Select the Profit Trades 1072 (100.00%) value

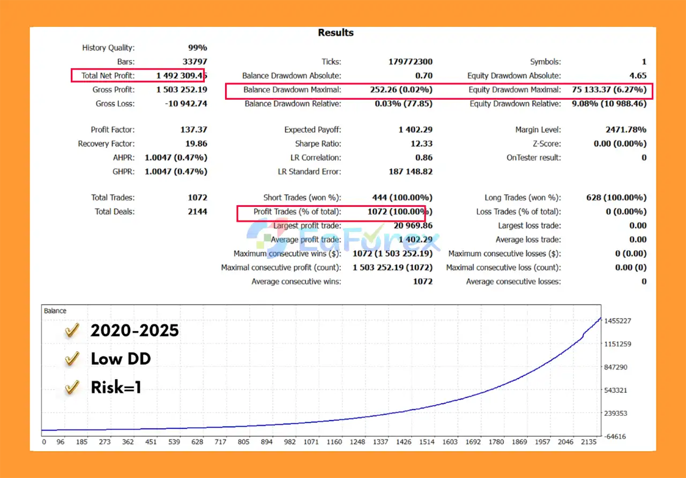point(399,212)
